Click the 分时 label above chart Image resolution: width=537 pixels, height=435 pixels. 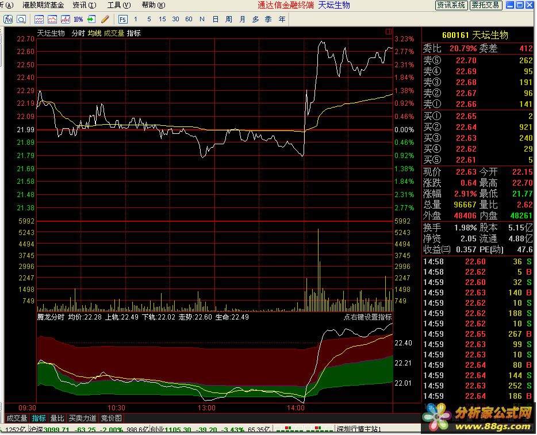[x=78, y=33]
